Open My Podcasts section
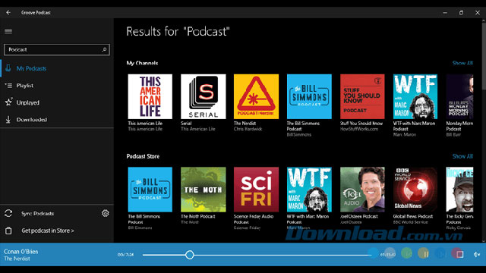 57,68
